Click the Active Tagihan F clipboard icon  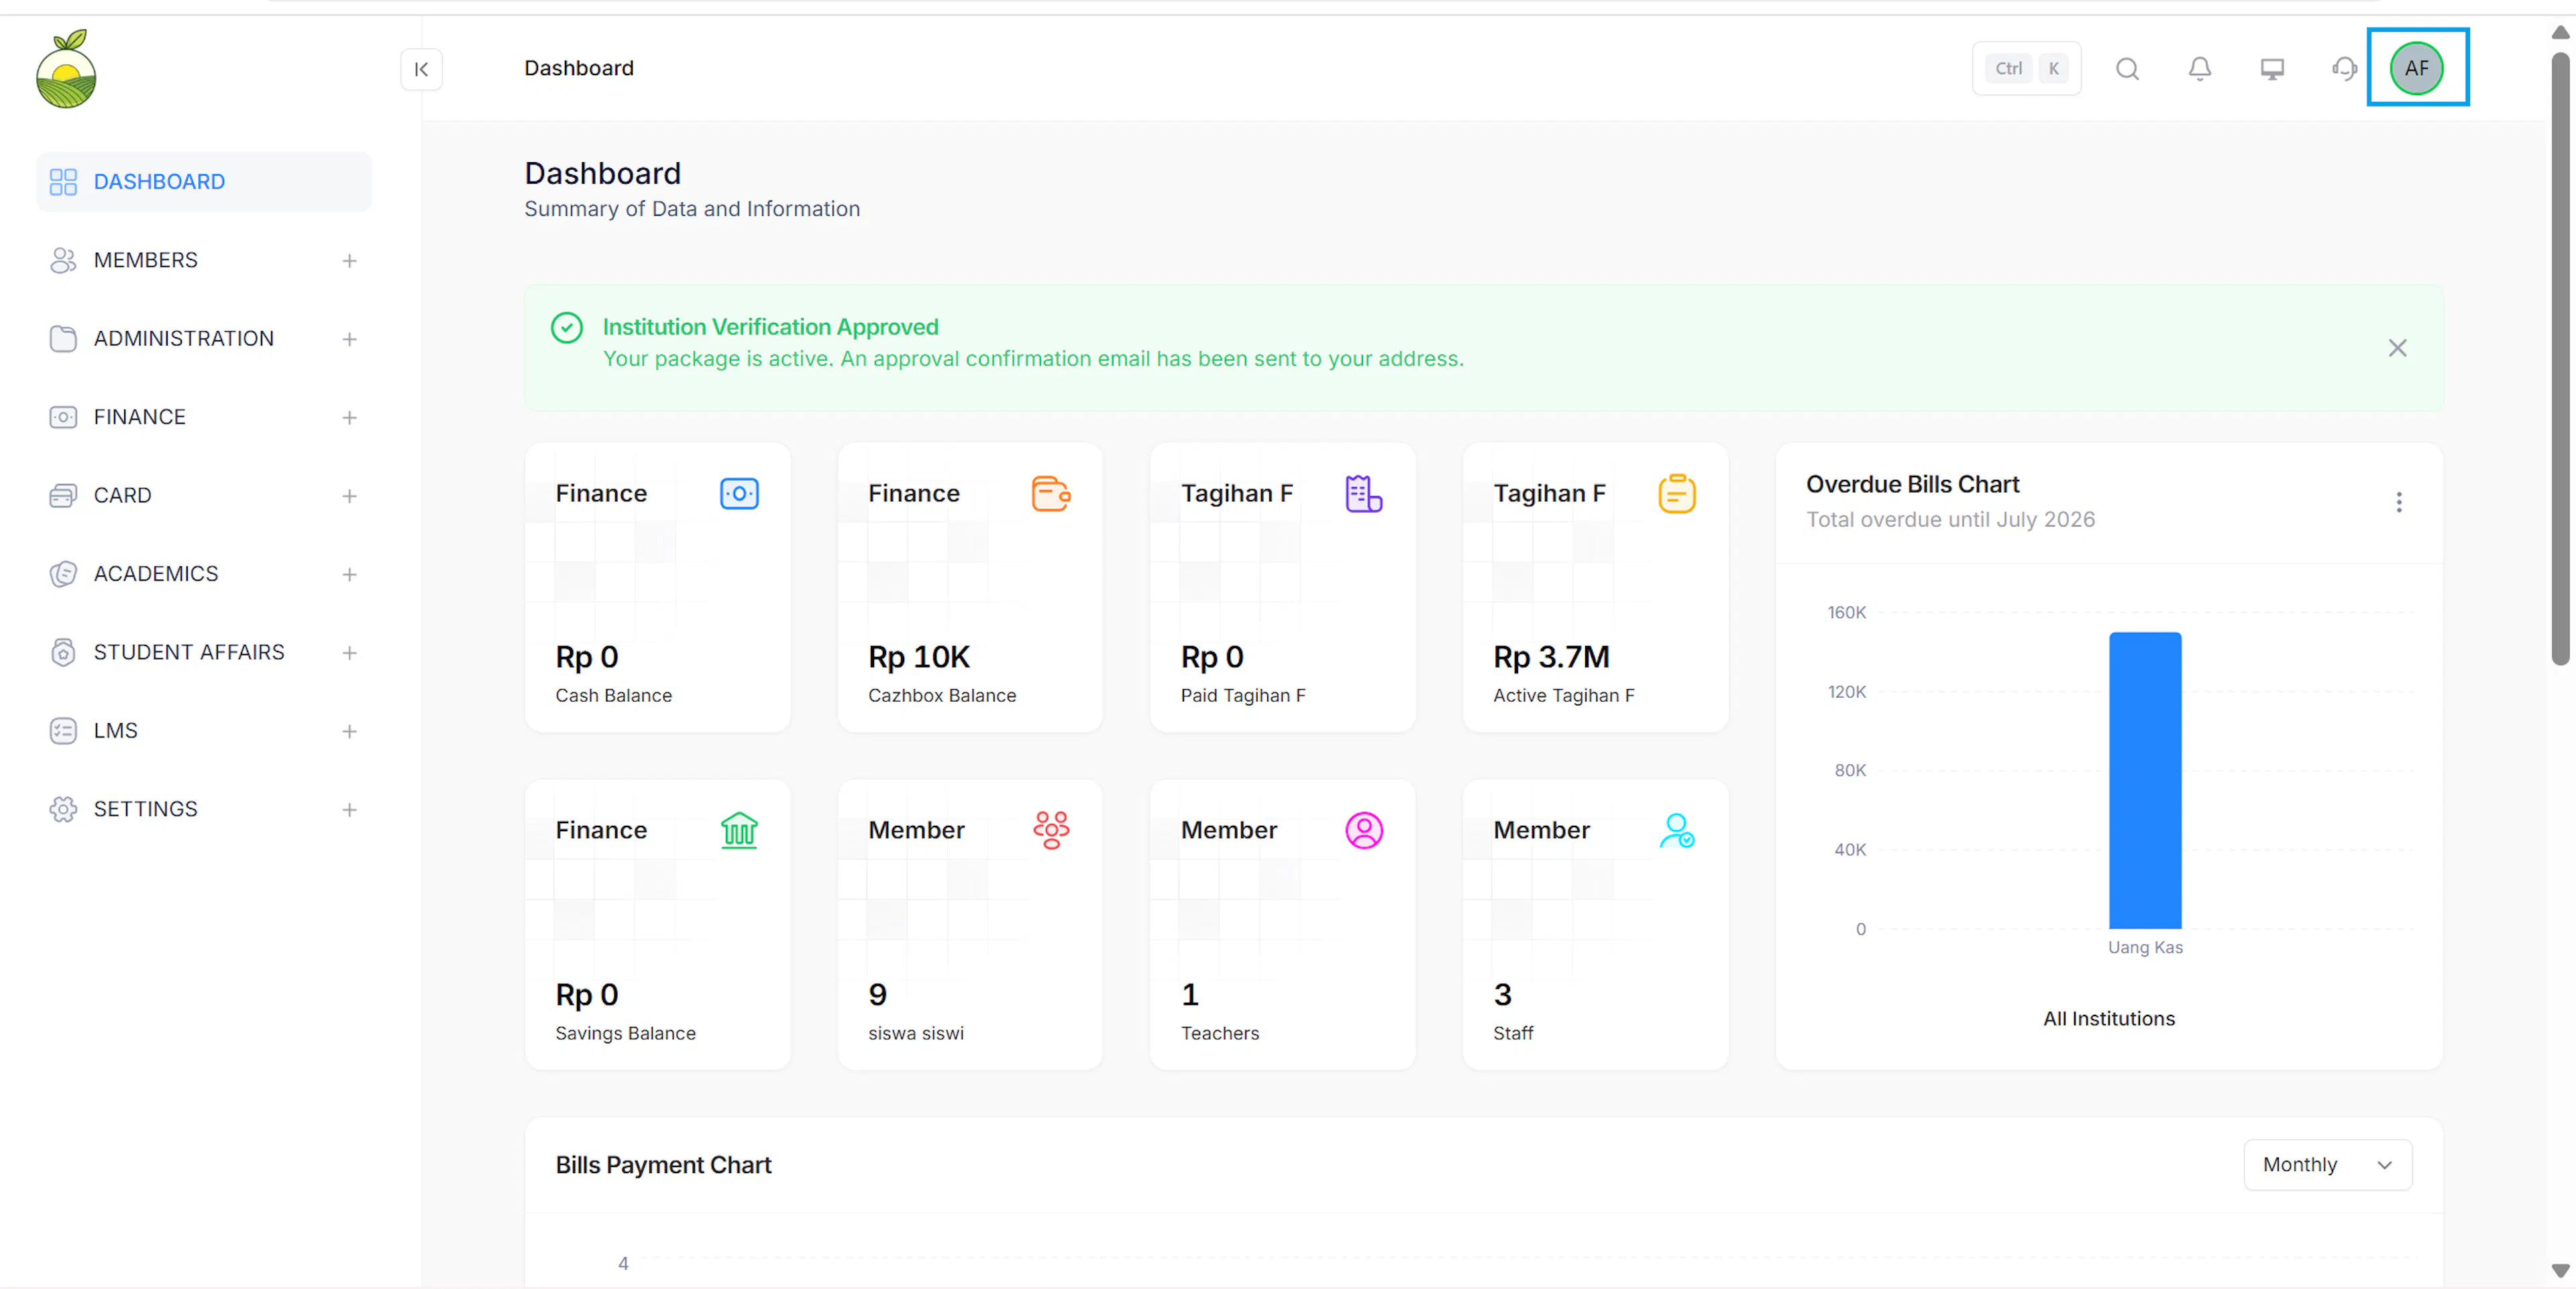pos(1676,493)
